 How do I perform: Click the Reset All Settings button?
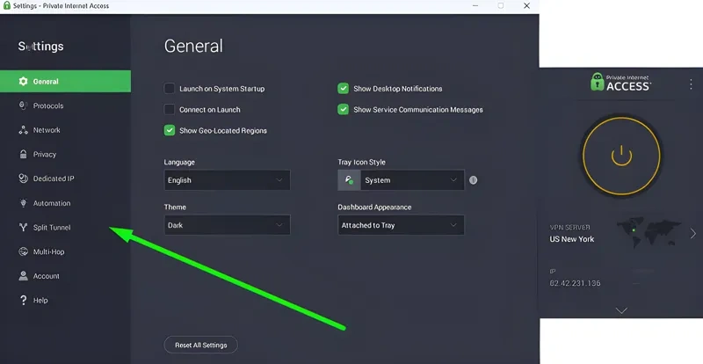(200, 345)
